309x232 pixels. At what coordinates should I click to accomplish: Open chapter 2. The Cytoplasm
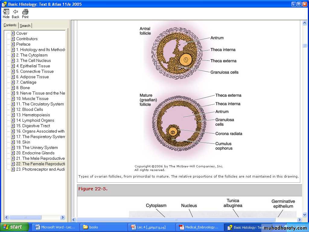(32, 55)
